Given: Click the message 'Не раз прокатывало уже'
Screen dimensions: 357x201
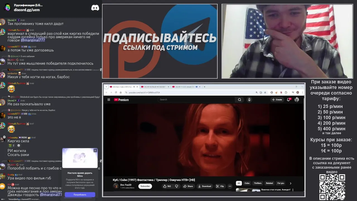Looking at the screenshot, I should (x=29, y=104).
